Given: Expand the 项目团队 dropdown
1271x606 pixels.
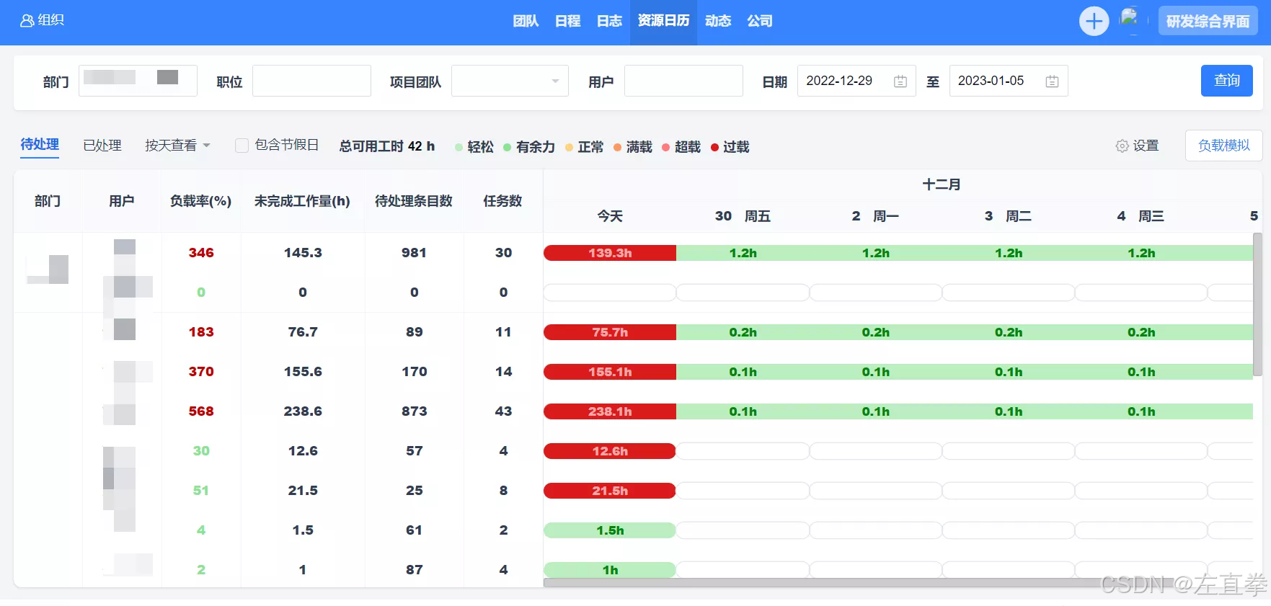Looking at the screenshot, I should click(x=510, y=81).
